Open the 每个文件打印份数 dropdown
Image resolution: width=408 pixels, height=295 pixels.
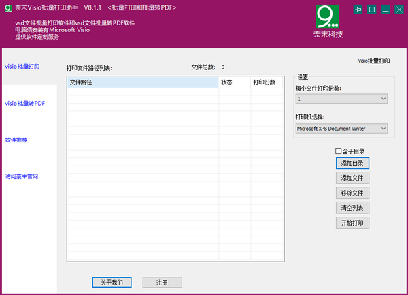(341, 99)
